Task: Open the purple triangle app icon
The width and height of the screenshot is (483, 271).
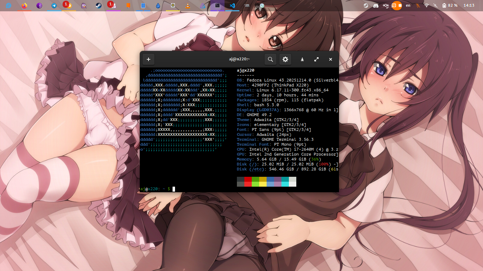Action: click(202, 6)
